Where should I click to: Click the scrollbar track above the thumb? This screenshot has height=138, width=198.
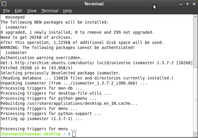(195, 43)
